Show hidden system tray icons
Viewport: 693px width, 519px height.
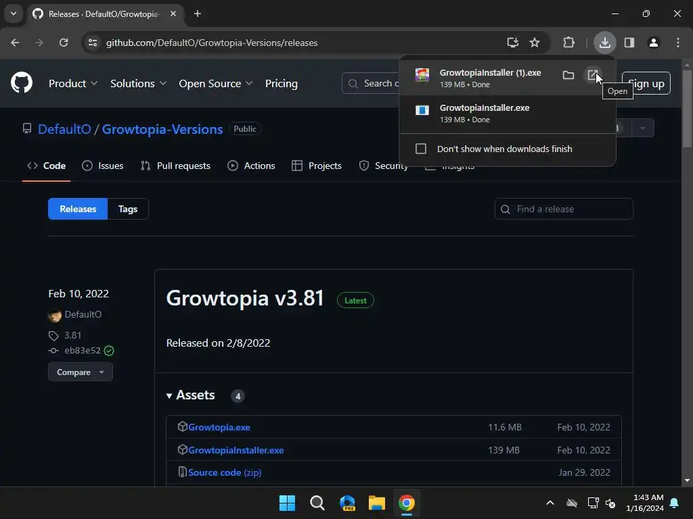click(550, 503)
